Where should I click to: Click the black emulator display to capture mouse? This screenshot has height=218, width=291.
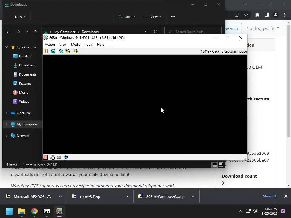(145, 104)
